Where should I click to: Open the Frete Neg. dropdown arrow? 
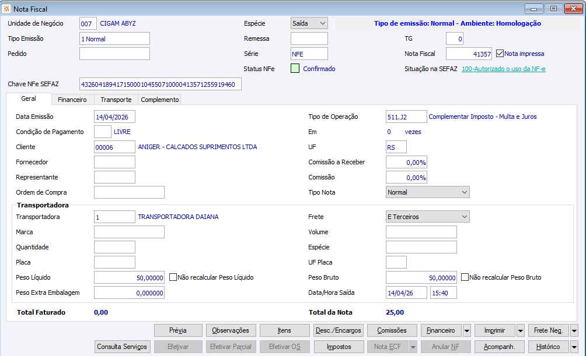[574, 330]
